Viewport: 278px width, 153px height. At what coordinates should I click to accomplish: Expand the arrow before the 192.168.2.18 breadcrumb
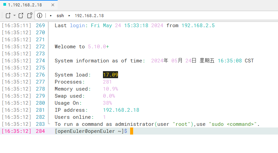pyautogui.click(x=69, y=16)
